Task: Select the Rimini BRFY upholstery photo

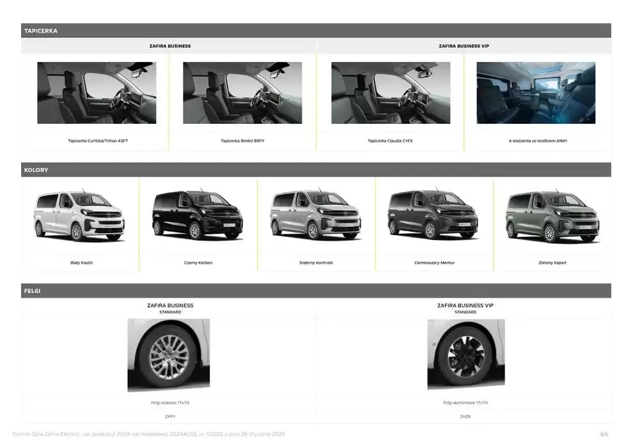Action: pos(242,93)
